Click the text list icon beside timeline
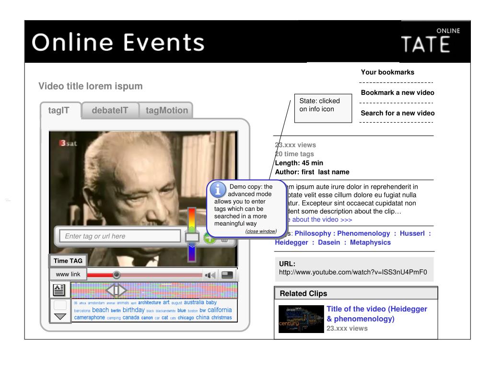491x368 pixels. tap(59, 290)
